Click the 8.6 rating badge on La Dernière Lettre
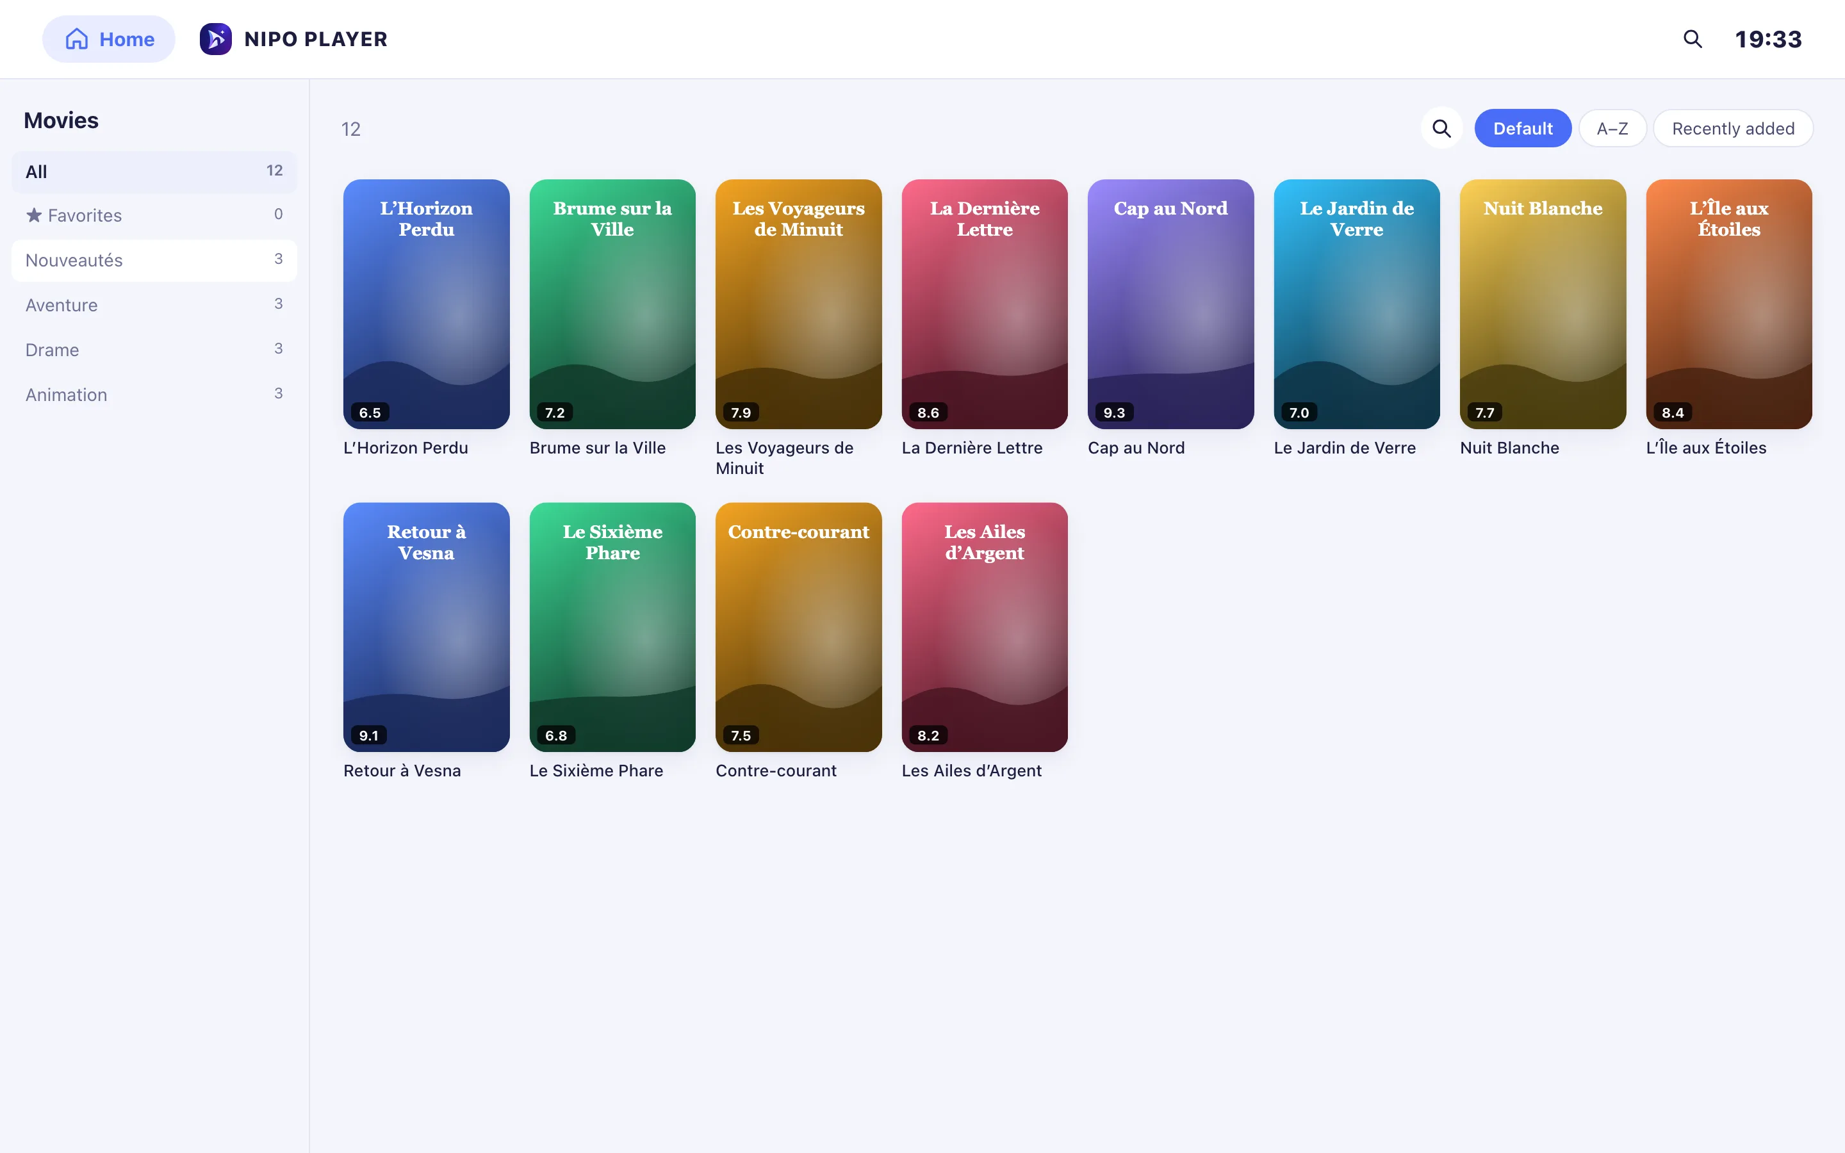Image resolution: width=1845 pixels, height=1153 pixels. tap(928, 413)
